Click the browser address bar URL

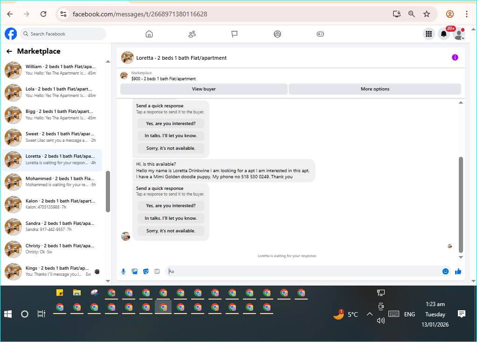click(140, 14)
